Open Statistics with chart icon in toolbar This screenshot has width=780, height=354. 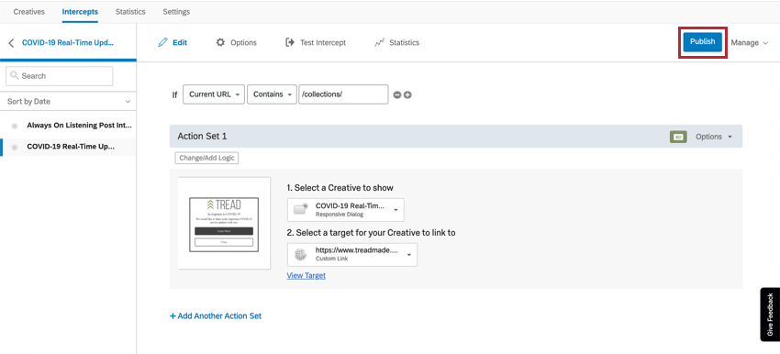pyautogui.click(x=397, y=43)
